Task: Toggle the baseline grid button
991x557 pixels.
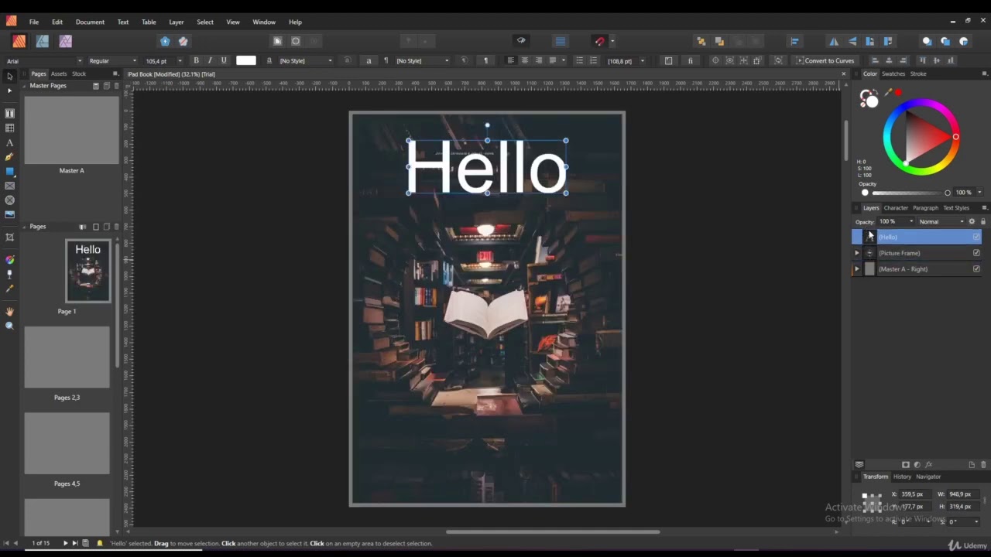Action: tap(561, 41)
